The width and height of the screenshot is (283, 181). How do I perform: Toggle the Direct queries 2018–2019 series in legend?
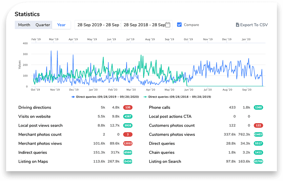tap(180, 97)
